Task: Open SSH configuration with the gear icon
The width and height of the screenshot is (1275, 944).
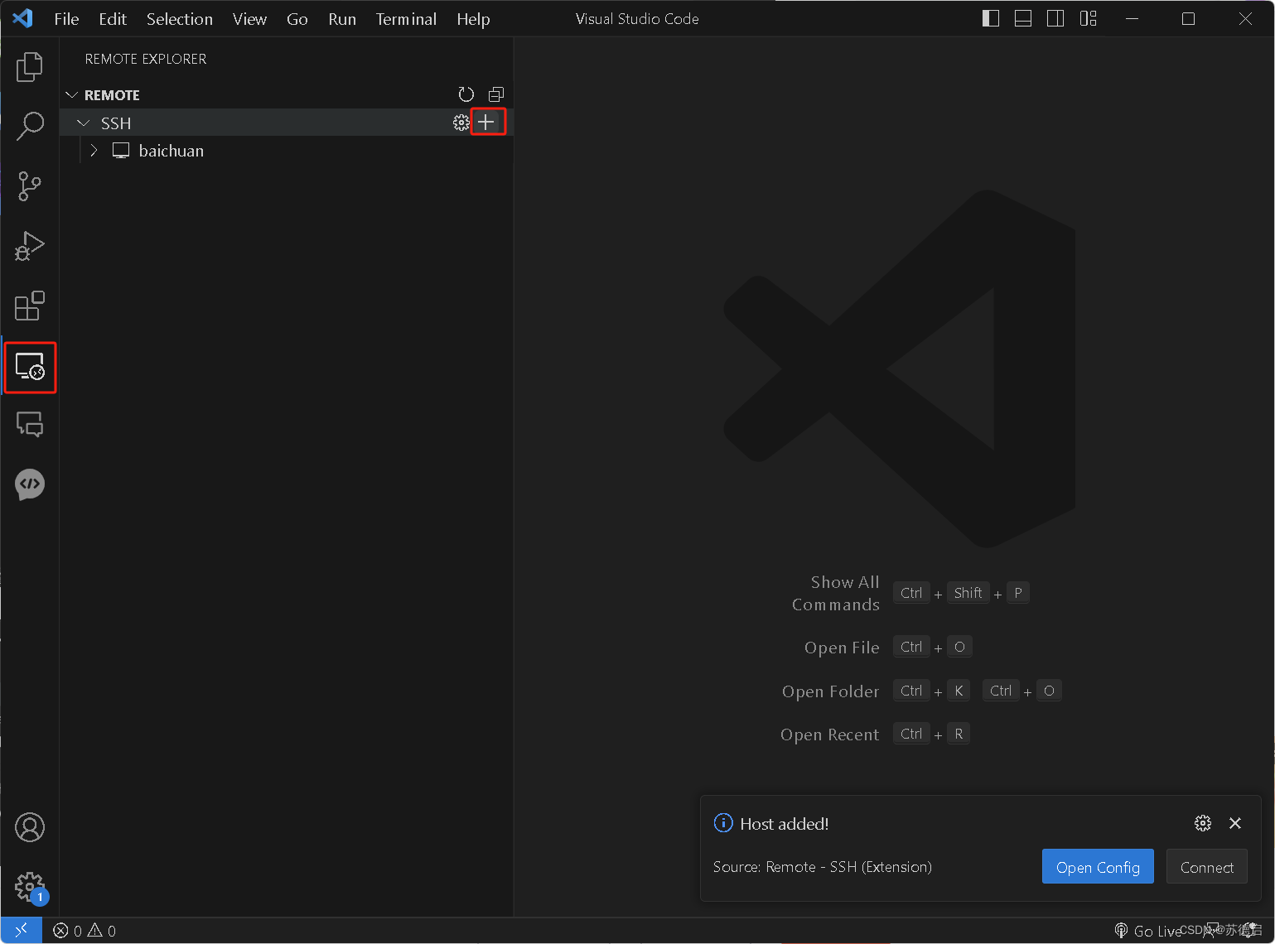Action: pyautogui.click(x=461, y=122)
